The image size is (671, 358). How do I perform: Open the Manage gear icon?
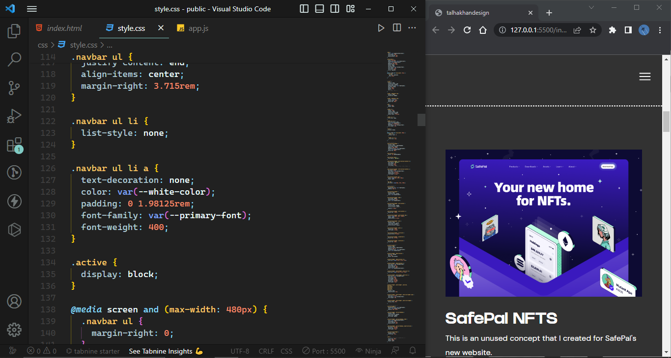[14, 330]
